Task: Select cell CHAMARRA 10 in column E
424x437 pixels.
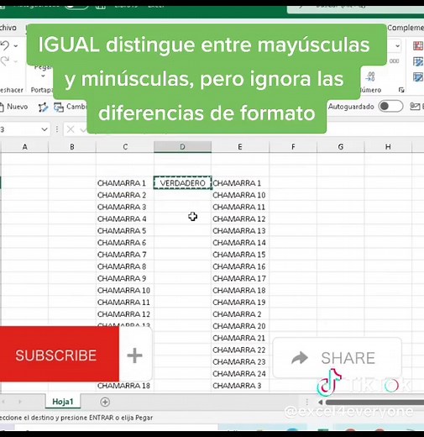Action: tap(240, 195)
